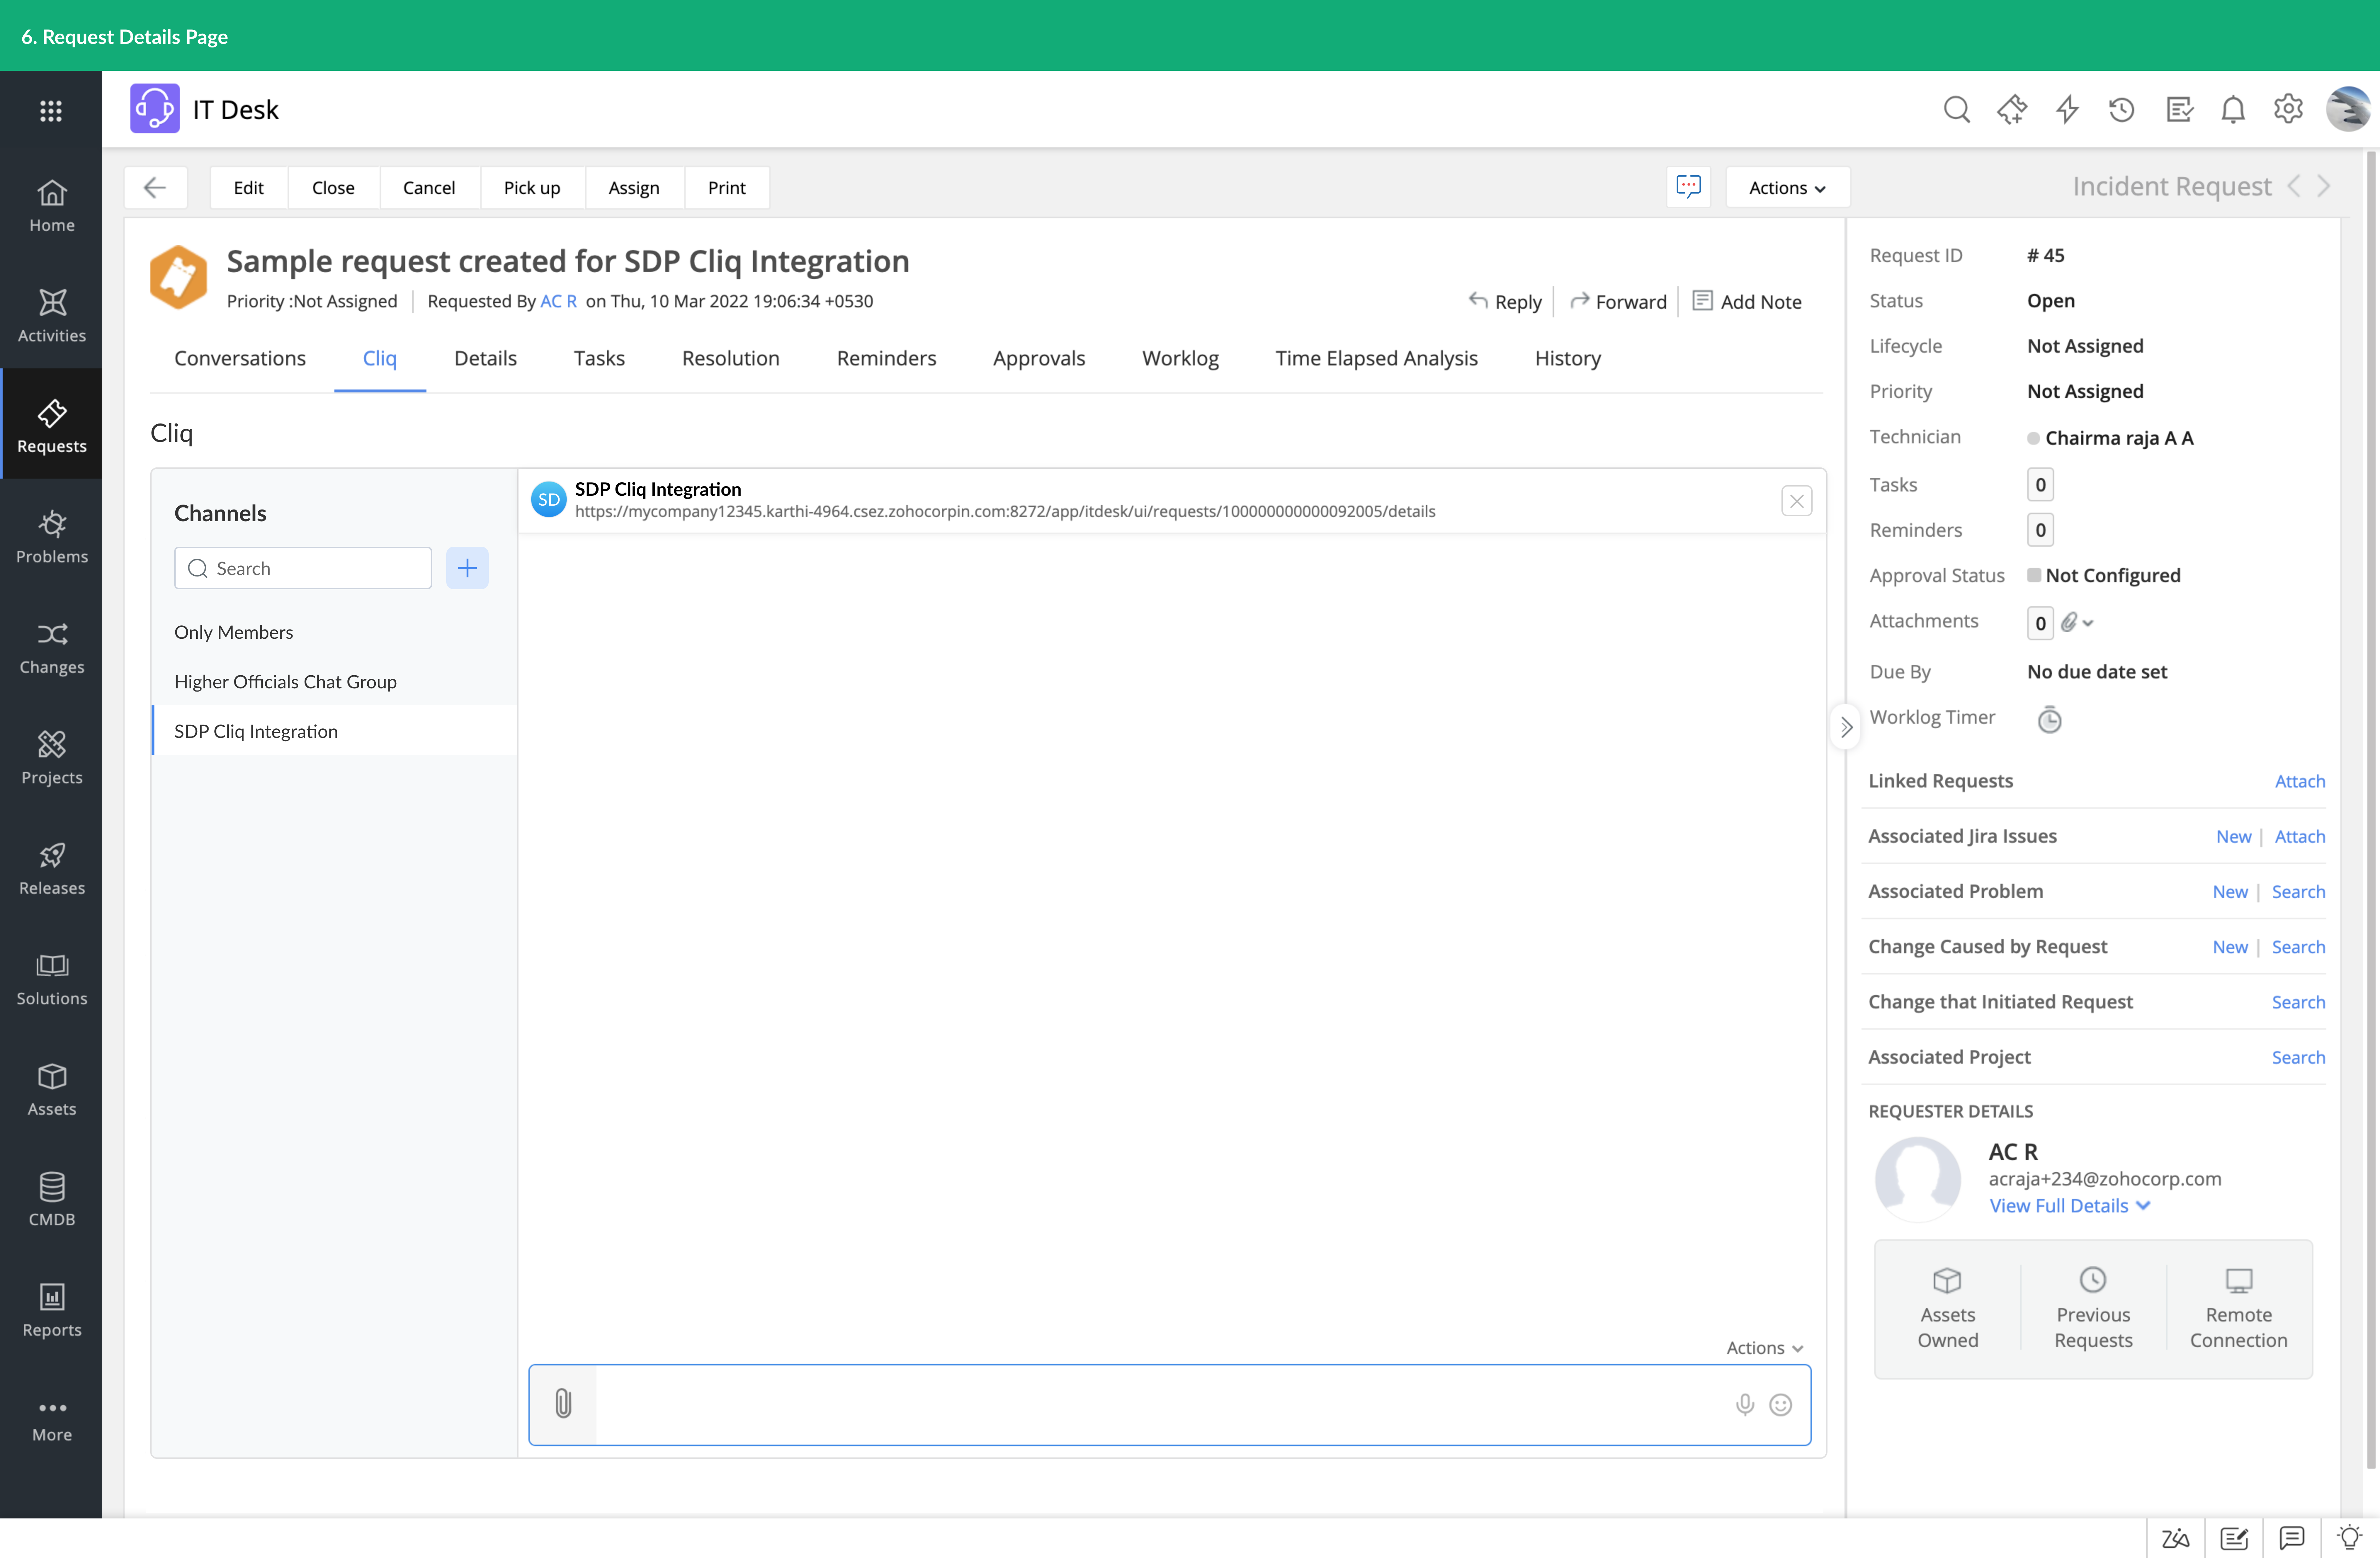Click the Channels search field
The height and width of the screenshot is (1558, 2380).
303,568
